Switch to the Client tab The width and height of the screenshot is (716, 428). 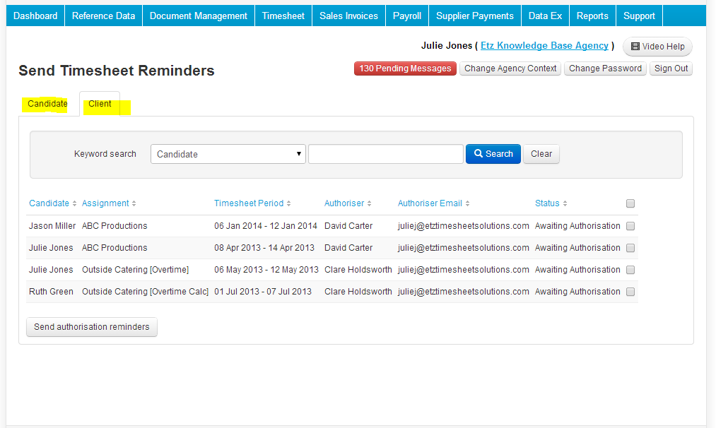(100, 104)
